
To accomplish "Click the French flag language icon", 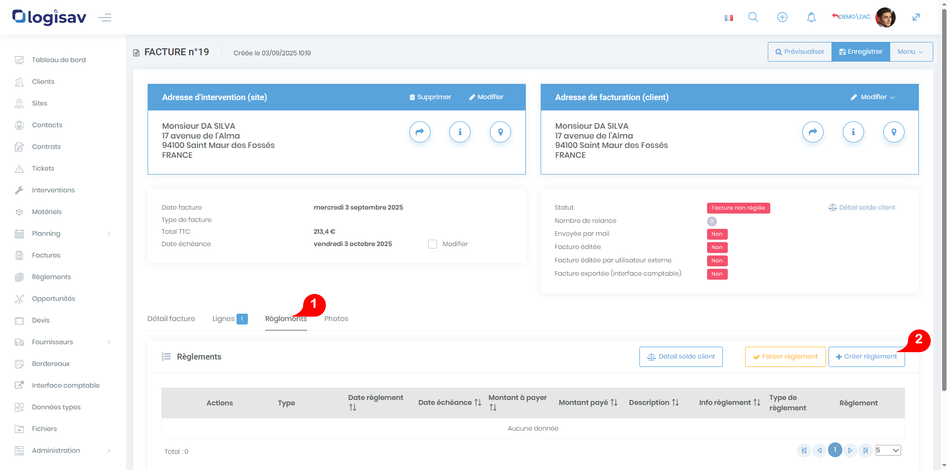I will point(728,18).
